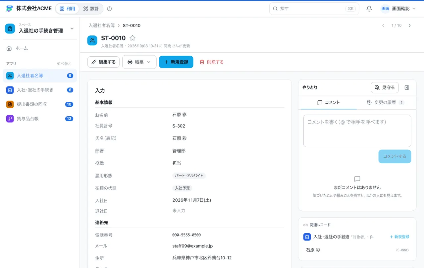Click the 入社予定 status tag
The image size is (424, 268).
click(182, 188)
